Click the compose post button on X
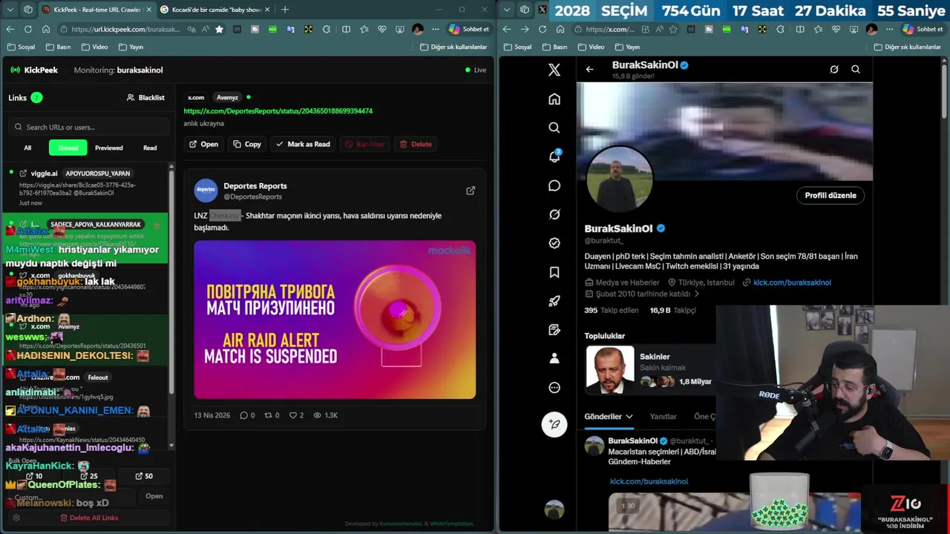 [554, 424]
